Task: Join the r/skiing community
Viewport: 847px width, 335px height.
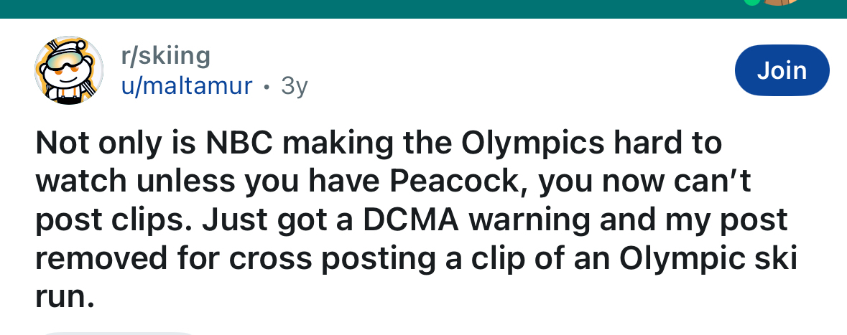Action: (x=782, y=70)
